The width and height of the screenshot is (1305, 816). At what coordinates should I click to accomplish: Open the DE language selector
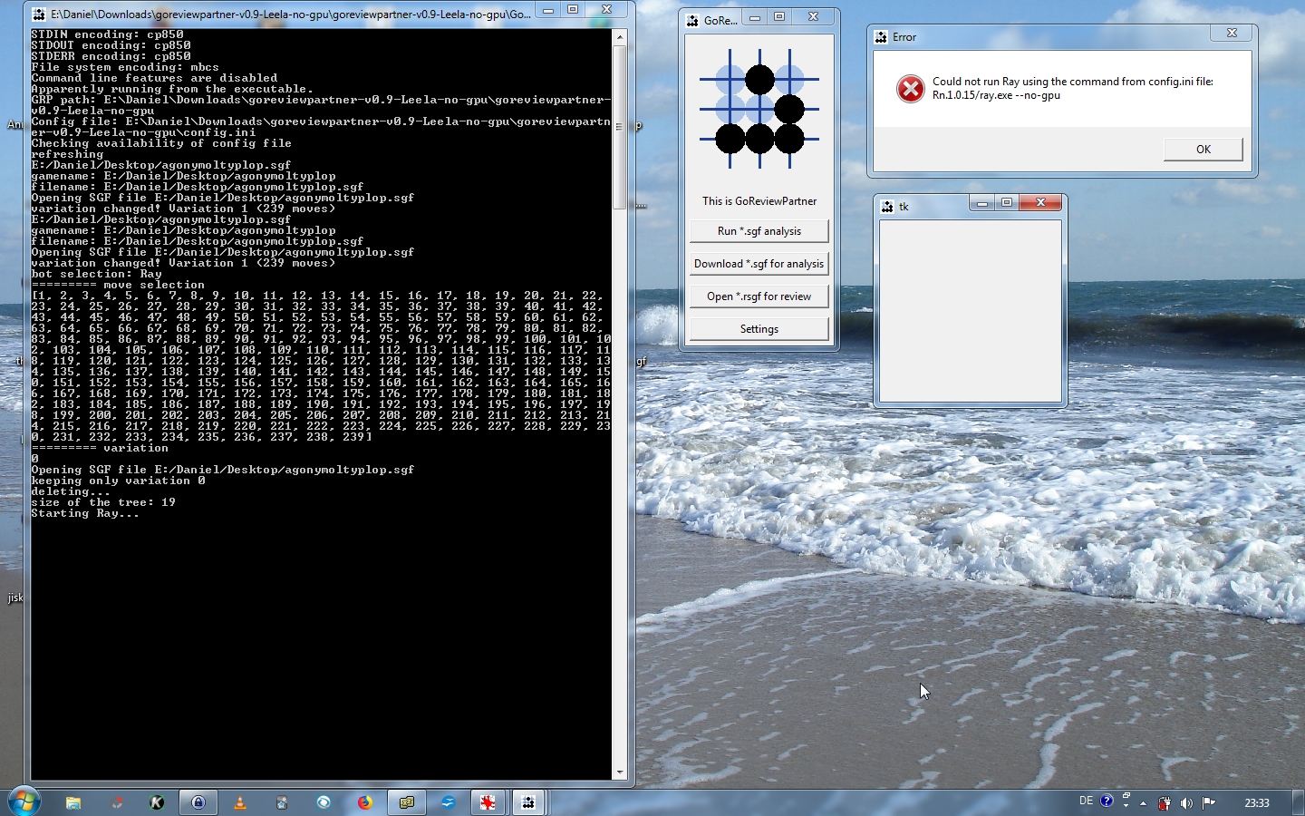[x=1086, y=801]
